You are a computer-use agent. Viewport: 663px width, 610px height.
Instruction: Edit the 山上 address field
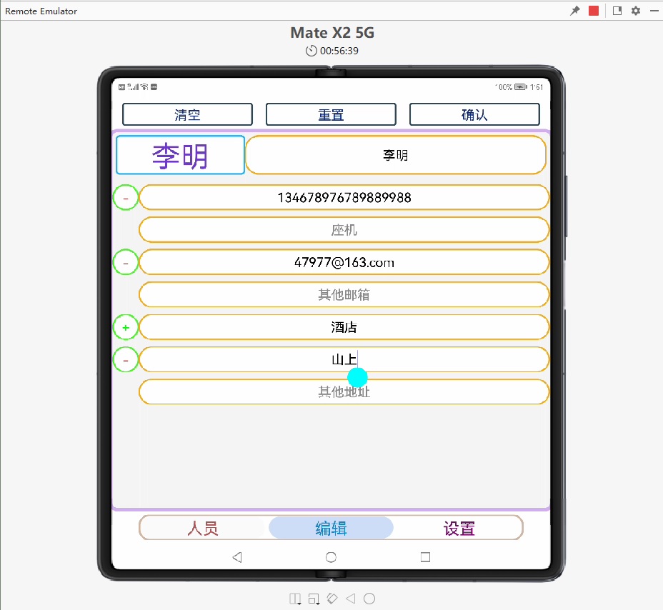(344, 360)
